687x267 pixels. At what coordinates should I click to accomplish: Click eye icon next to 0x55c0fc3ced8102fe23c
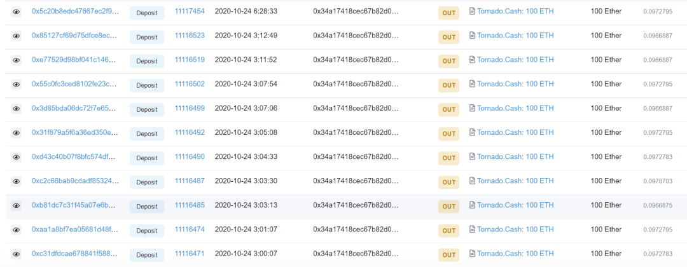pos(16,84)
